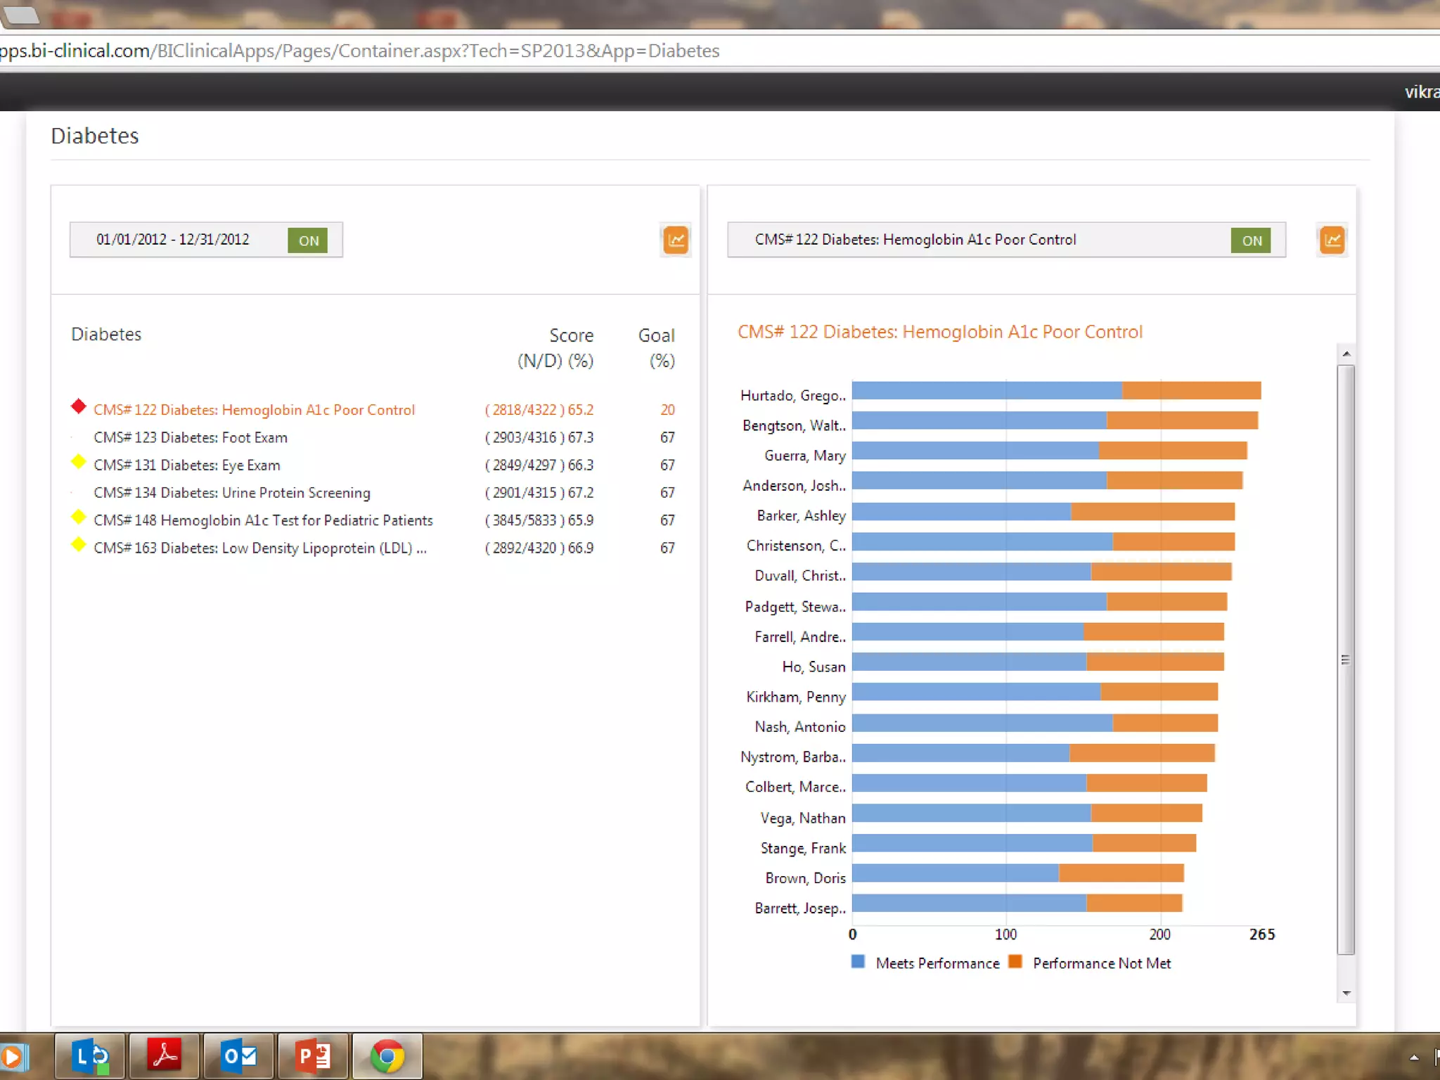
Task: Select CMS# 123 Diabetes: Foot Exam
Action: [x=191, y=437]
